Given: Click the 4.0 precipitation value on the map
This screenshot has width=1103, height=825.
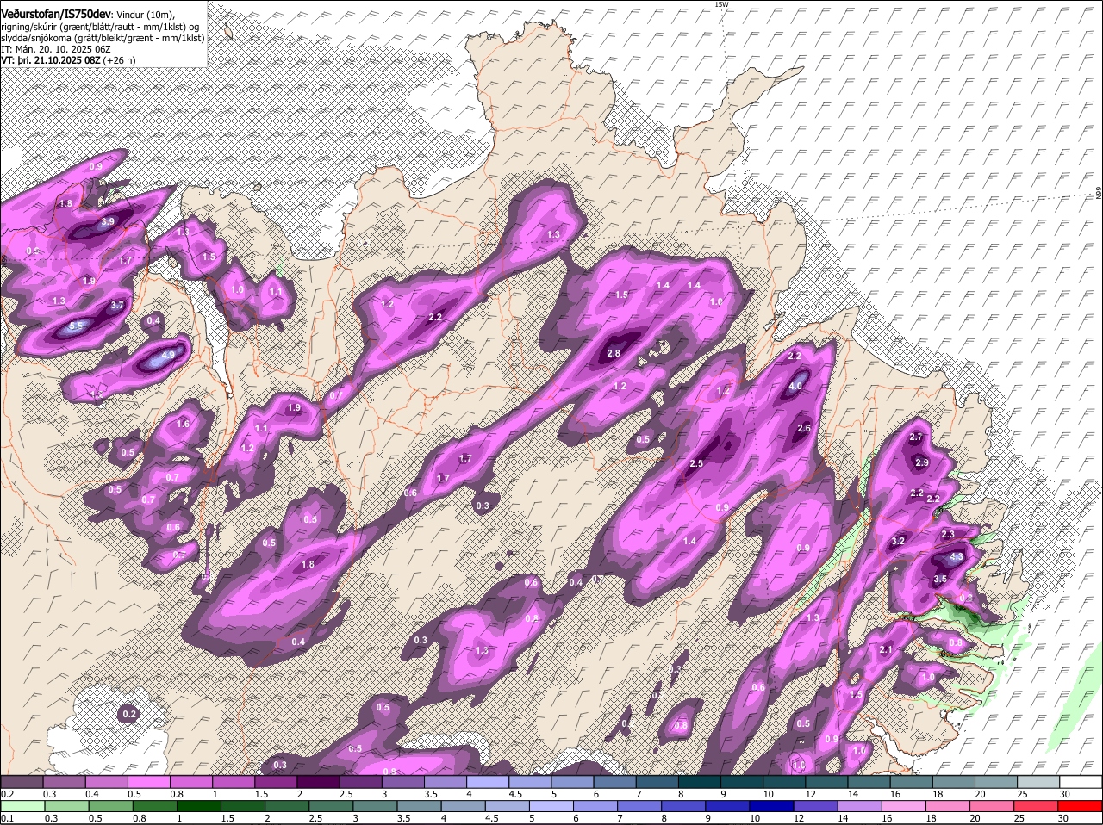Looking at the screenshot, I should pos(795,387).
